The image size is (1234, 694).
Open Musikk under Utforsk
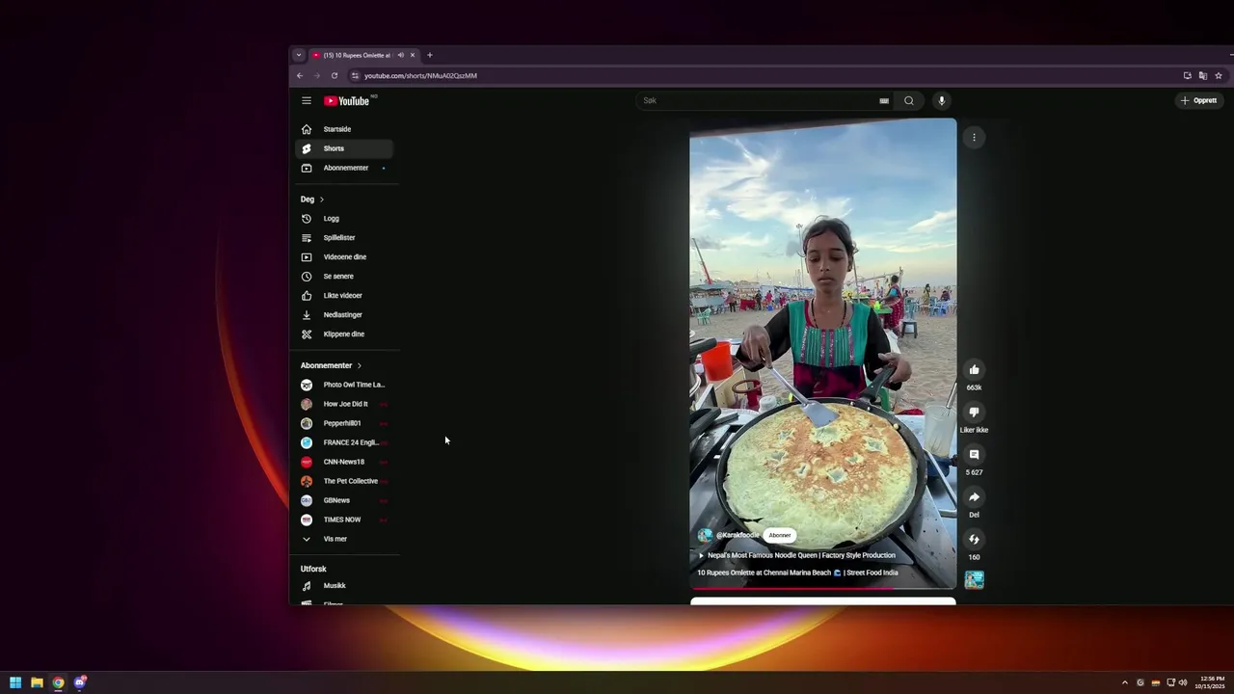click(x=344, y=585)
